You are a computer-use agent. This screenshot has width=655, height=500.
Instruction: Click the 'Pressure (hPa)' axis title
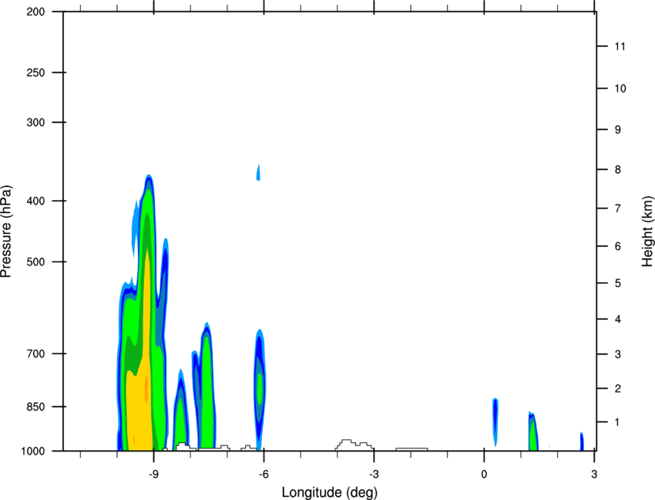point(6,231)
